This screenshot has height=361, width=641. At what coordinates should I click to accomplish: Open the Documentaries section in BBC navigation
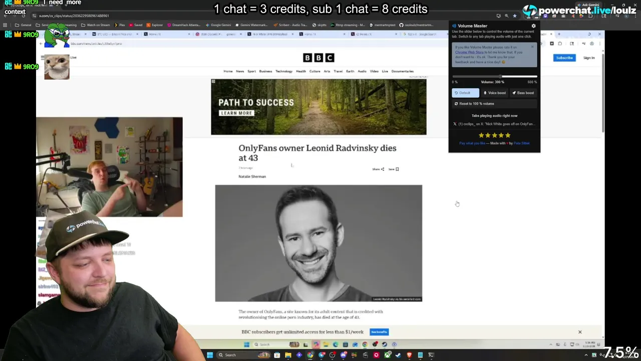[402, 71]
